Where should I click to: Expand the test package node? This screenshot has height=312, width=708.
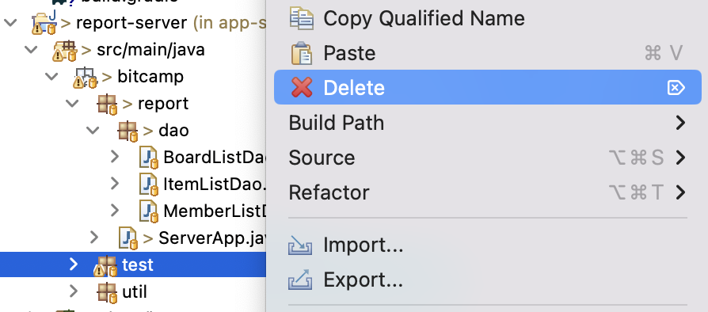[x=74, y=264]
